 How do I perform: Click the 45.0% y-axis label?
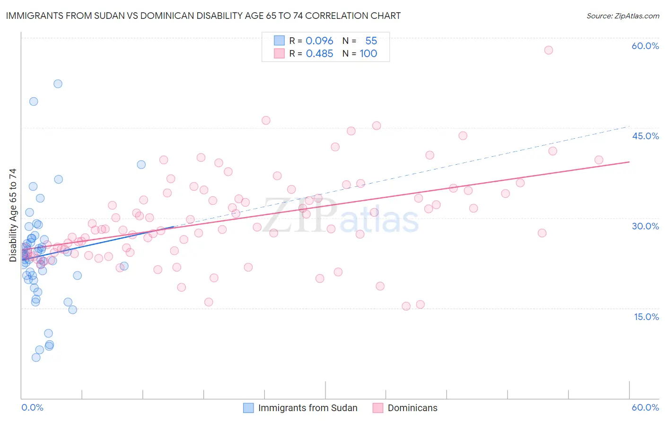[646, 136]
